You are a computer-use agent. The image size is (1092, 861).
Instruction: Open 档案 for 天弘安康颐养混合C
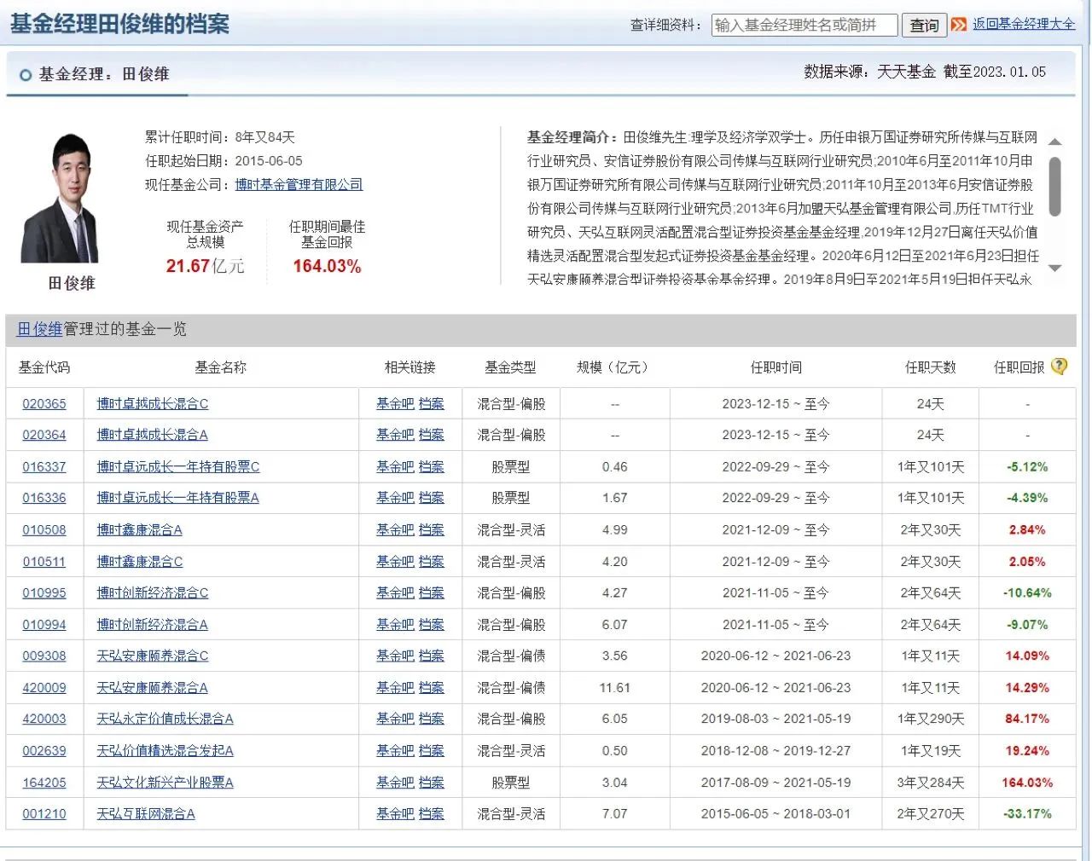point(431,656)
